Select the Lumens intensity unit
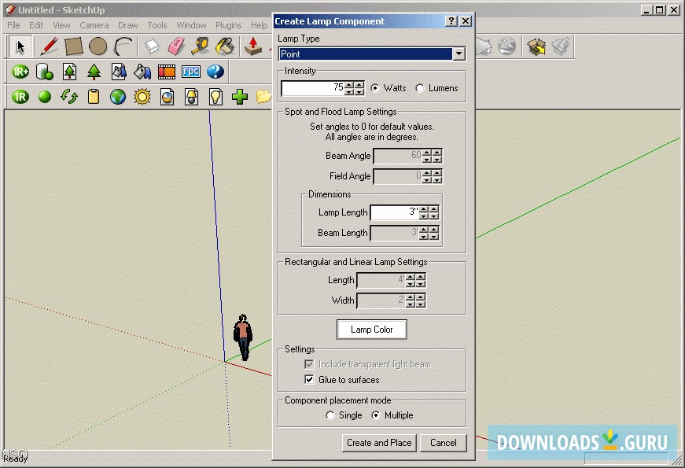Viewport: 685px width, 468px height. [420, 88]
